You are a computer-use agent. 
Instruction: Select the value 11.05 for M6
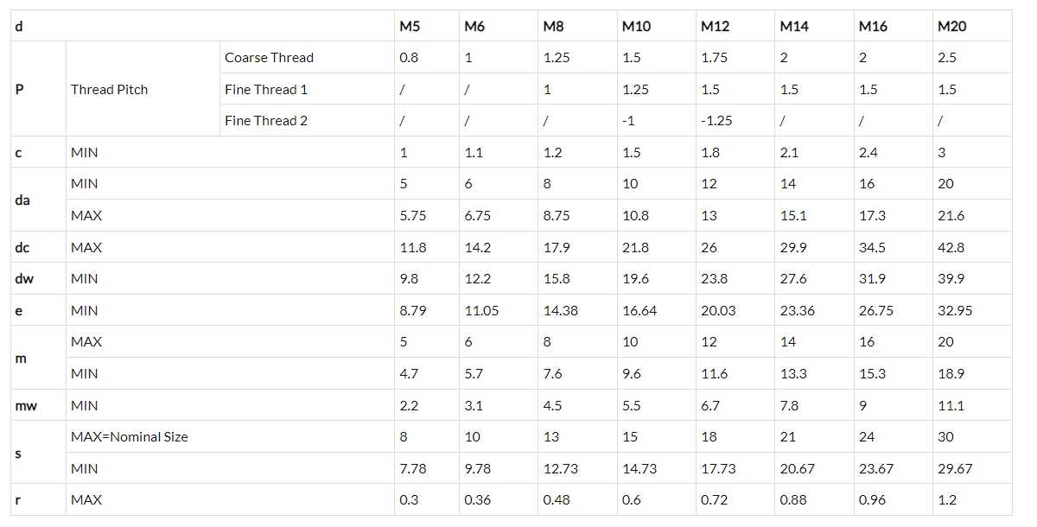click(x=481, y=310)
